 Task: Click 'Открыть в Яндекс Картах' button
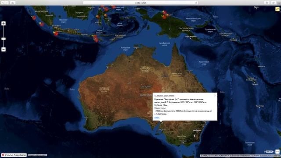click(14, 155)
